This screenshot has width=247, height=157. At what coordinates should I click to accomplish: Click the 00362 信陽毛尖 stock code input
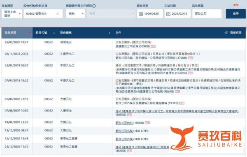click(43, 14)
